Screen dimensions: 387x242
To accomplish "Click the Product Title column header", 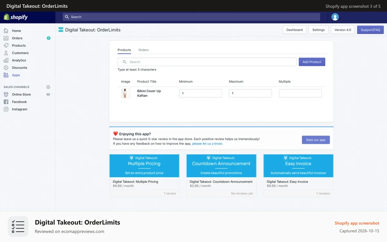I will [147, 82].
